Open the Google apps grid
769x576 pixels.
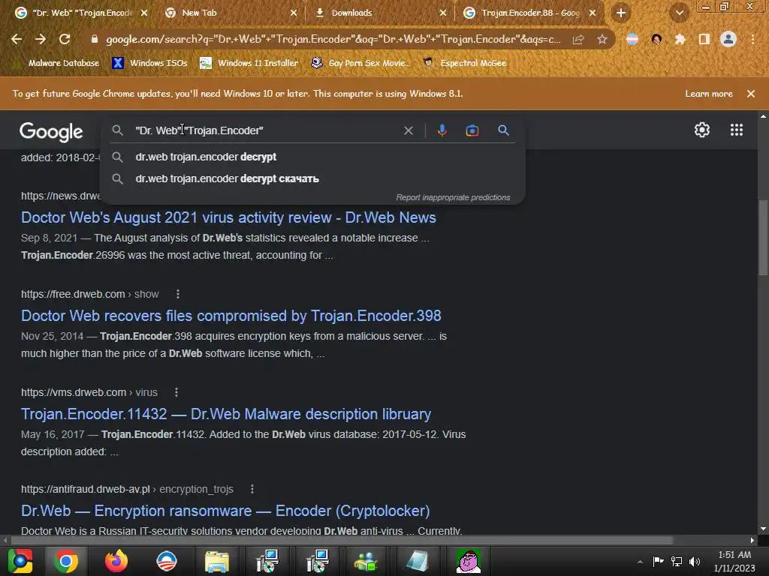point(736,130)
